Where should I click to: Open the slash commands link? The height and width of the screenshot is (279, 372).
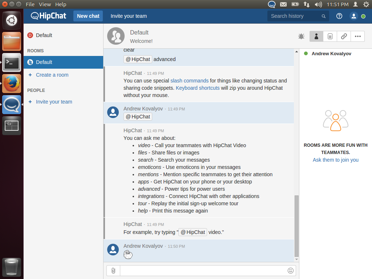point(189,81)
